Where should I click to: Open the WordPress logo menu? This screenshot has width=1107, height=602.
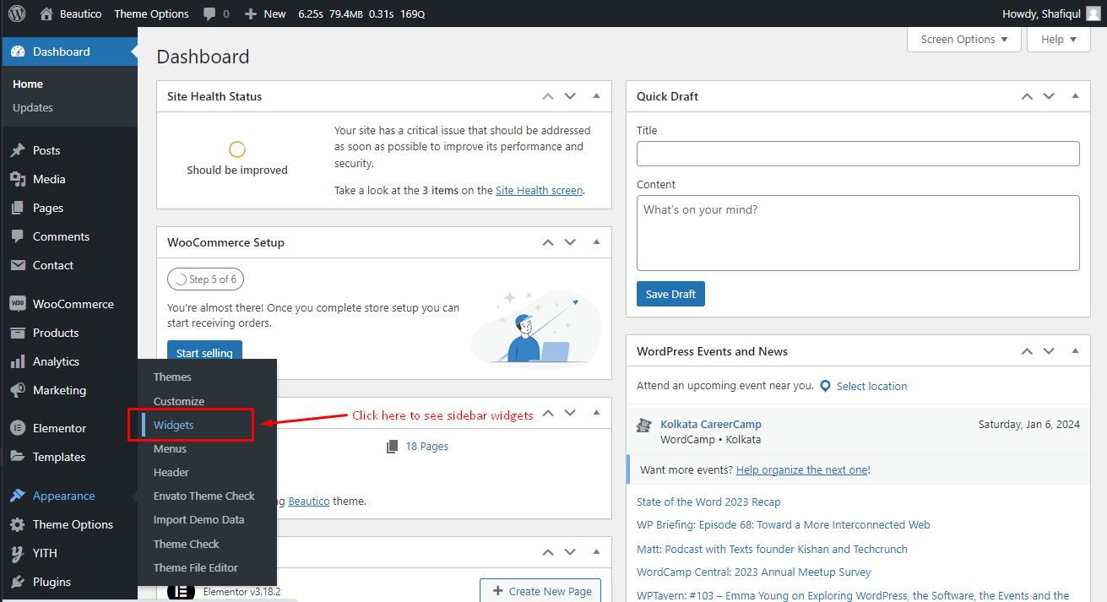(x=18, y=14)
